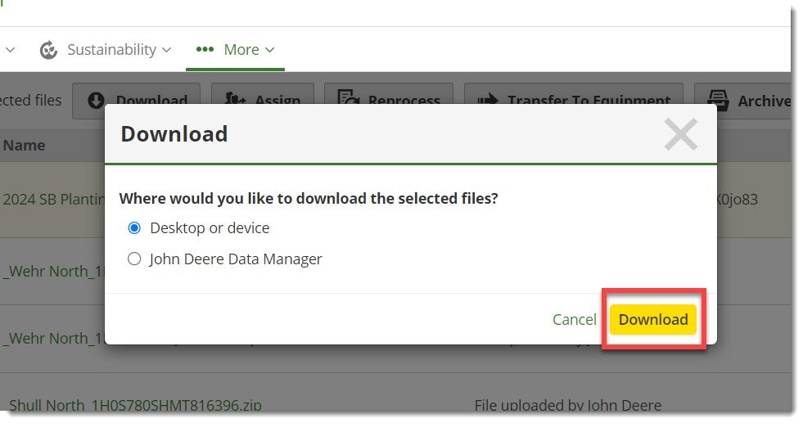Choose the John Deere Data Manager radio option
The width and height of the screenshot is (803, 423).
135,259
